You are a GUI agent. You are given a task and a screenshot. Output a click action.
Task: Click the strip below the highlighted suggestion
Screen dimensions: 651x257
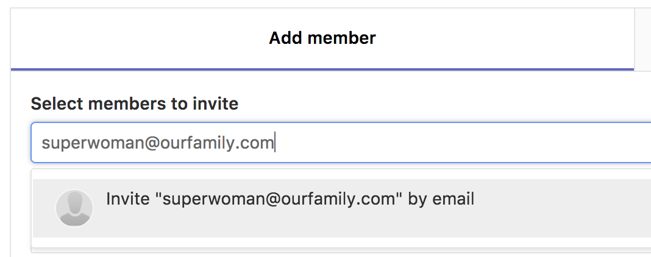341,242
